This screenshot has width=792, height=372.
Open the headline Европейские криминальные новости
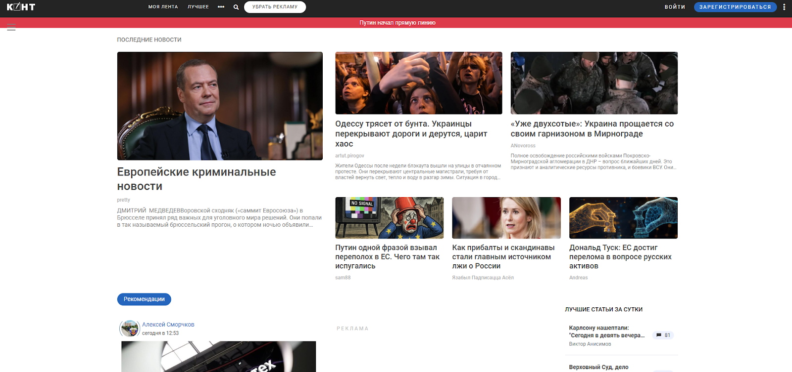tap(197, 179)
